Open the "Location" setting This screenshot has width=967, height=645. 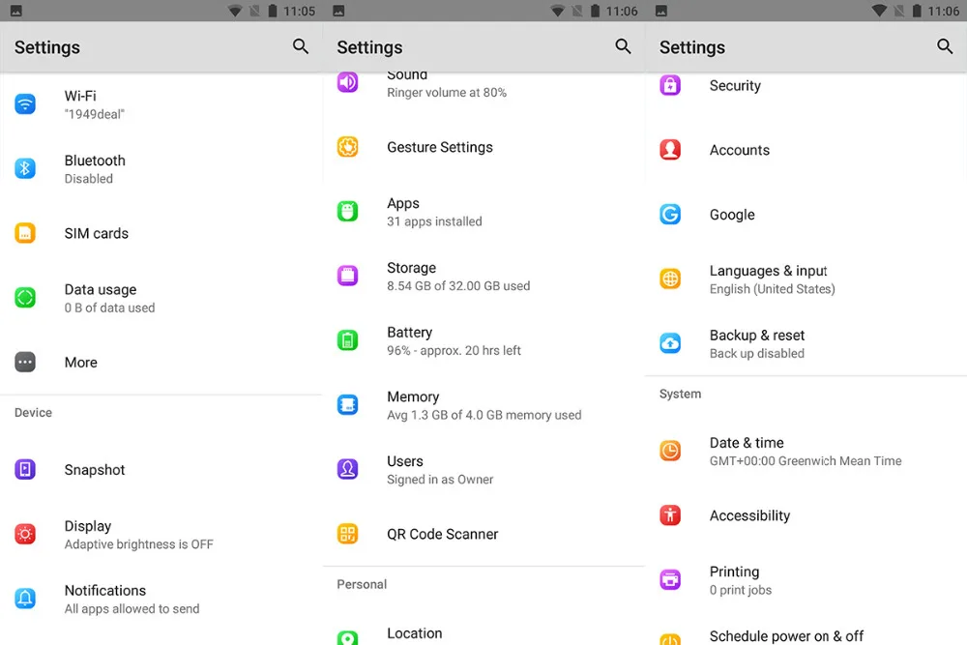pyautogui.click(x=483, y=628)
